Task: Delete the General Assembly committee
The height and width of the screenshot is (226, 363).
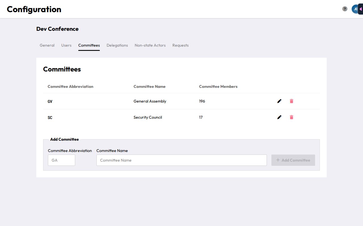Action: click(292, 101)
